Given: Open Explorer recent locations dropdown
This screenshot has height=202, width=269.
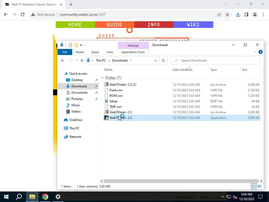Looking at the screenshot, I should point(76,60).
